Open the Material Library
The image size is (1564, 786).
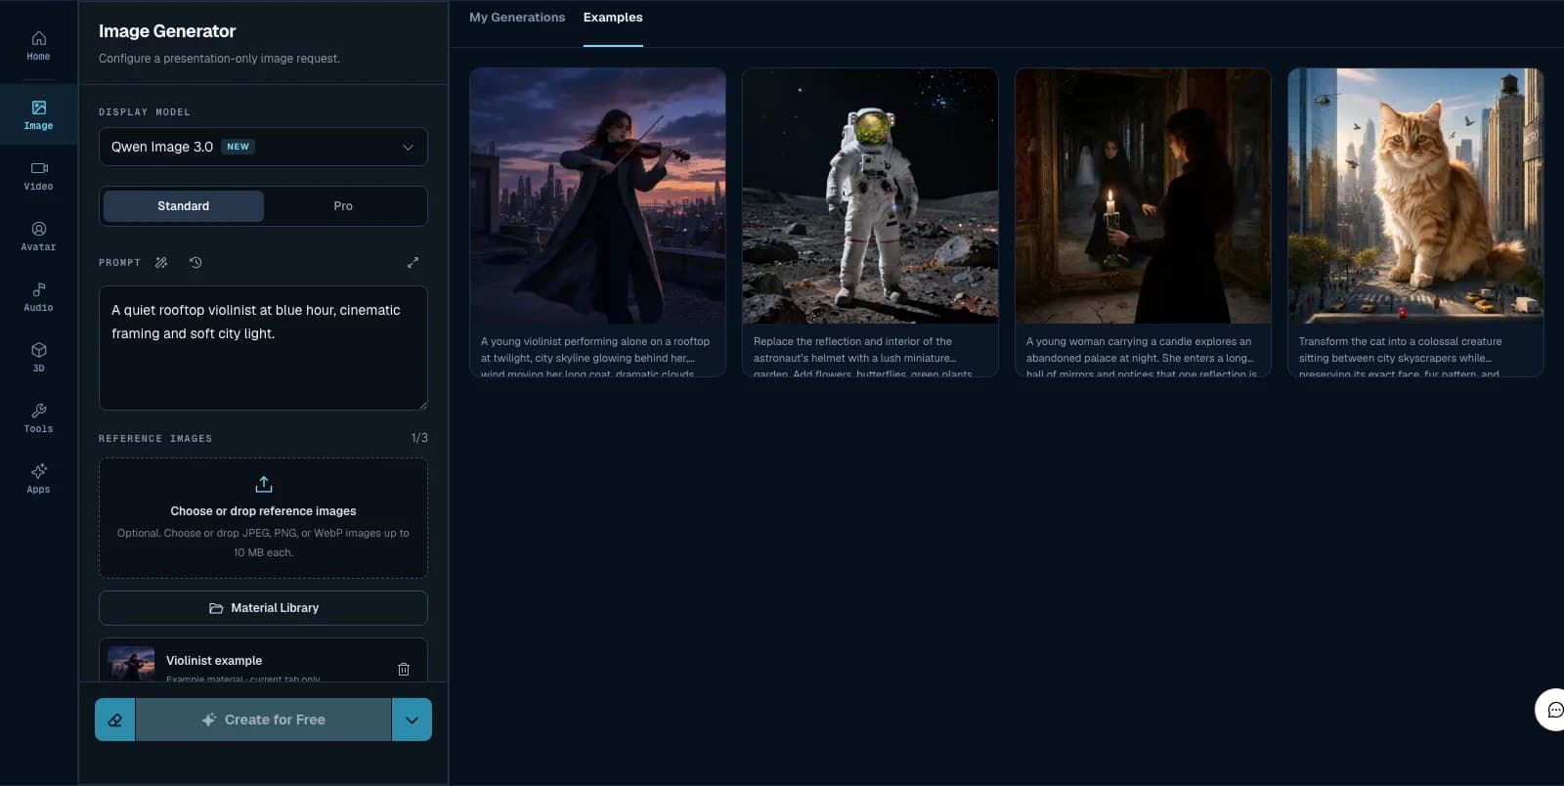[x=263, y=608]
